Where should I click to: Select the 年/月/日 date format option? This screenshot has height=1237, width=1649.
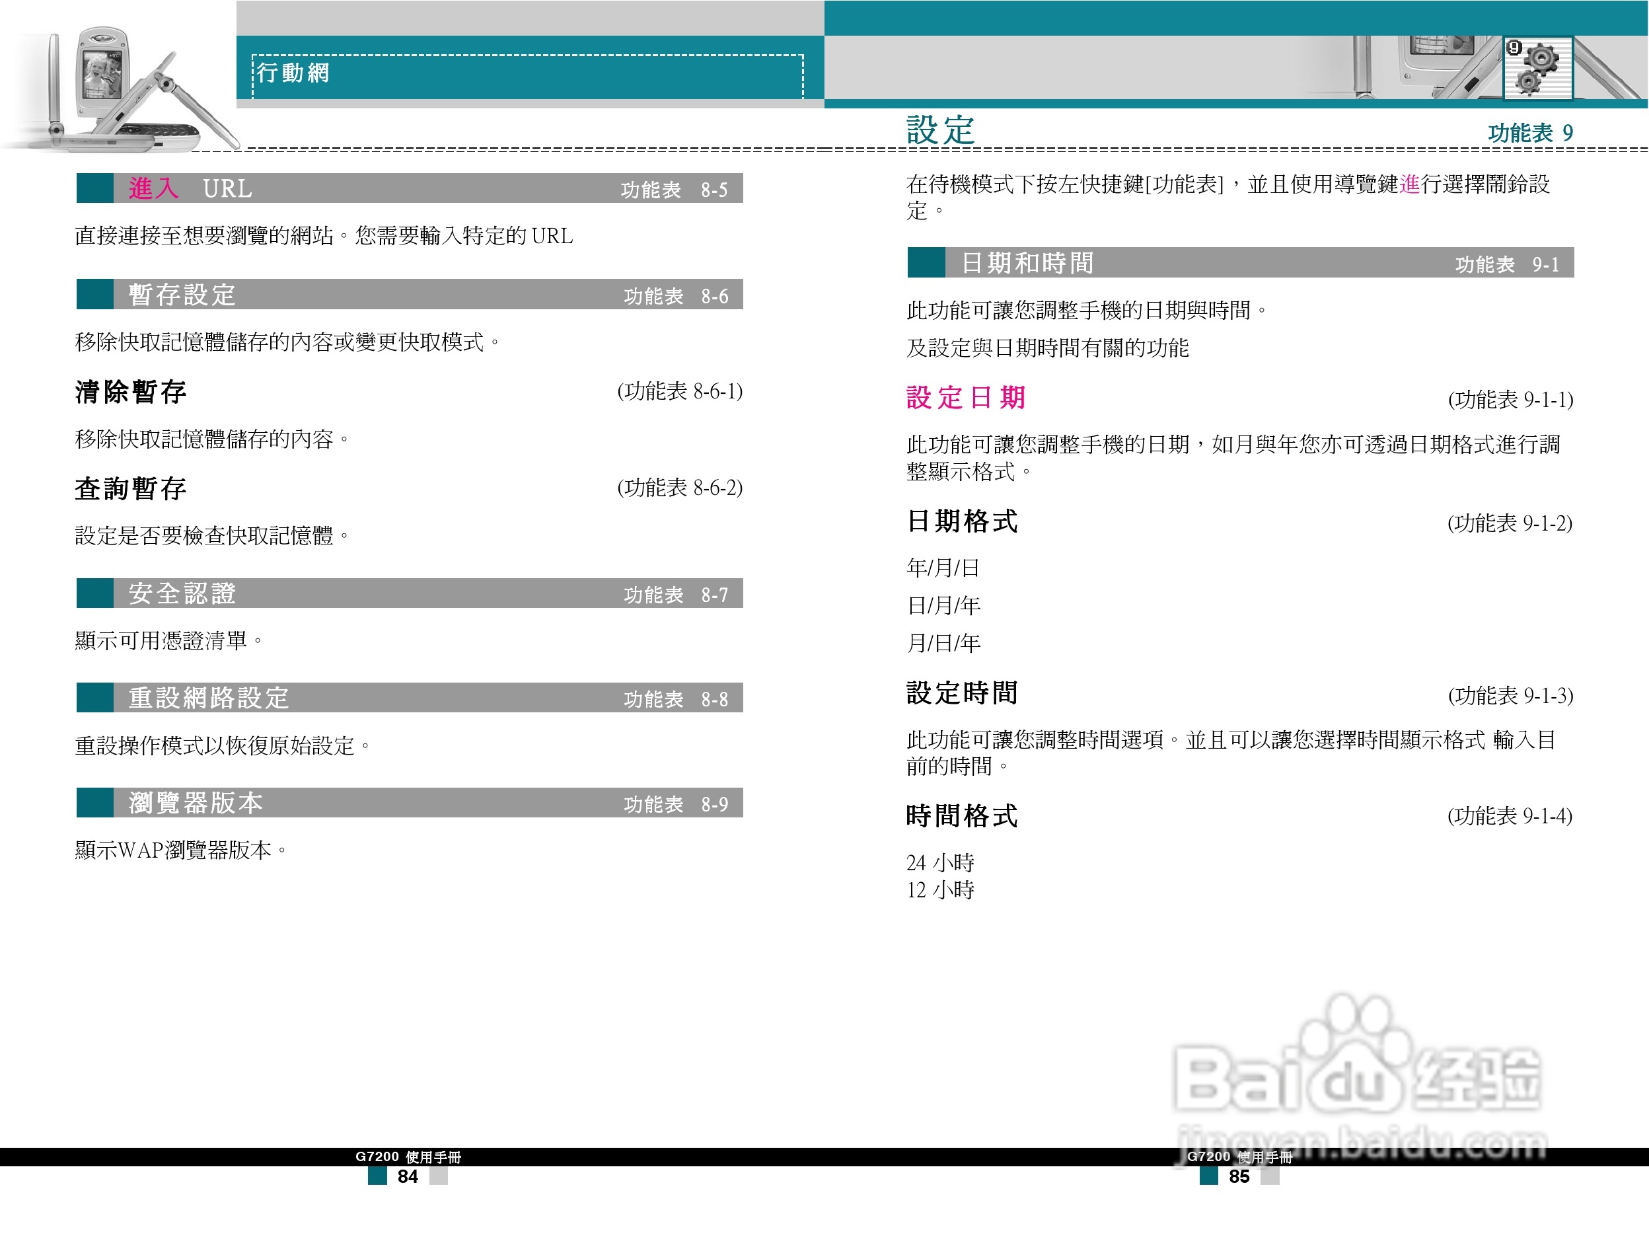pyautogui.click(x=941, y=568)
